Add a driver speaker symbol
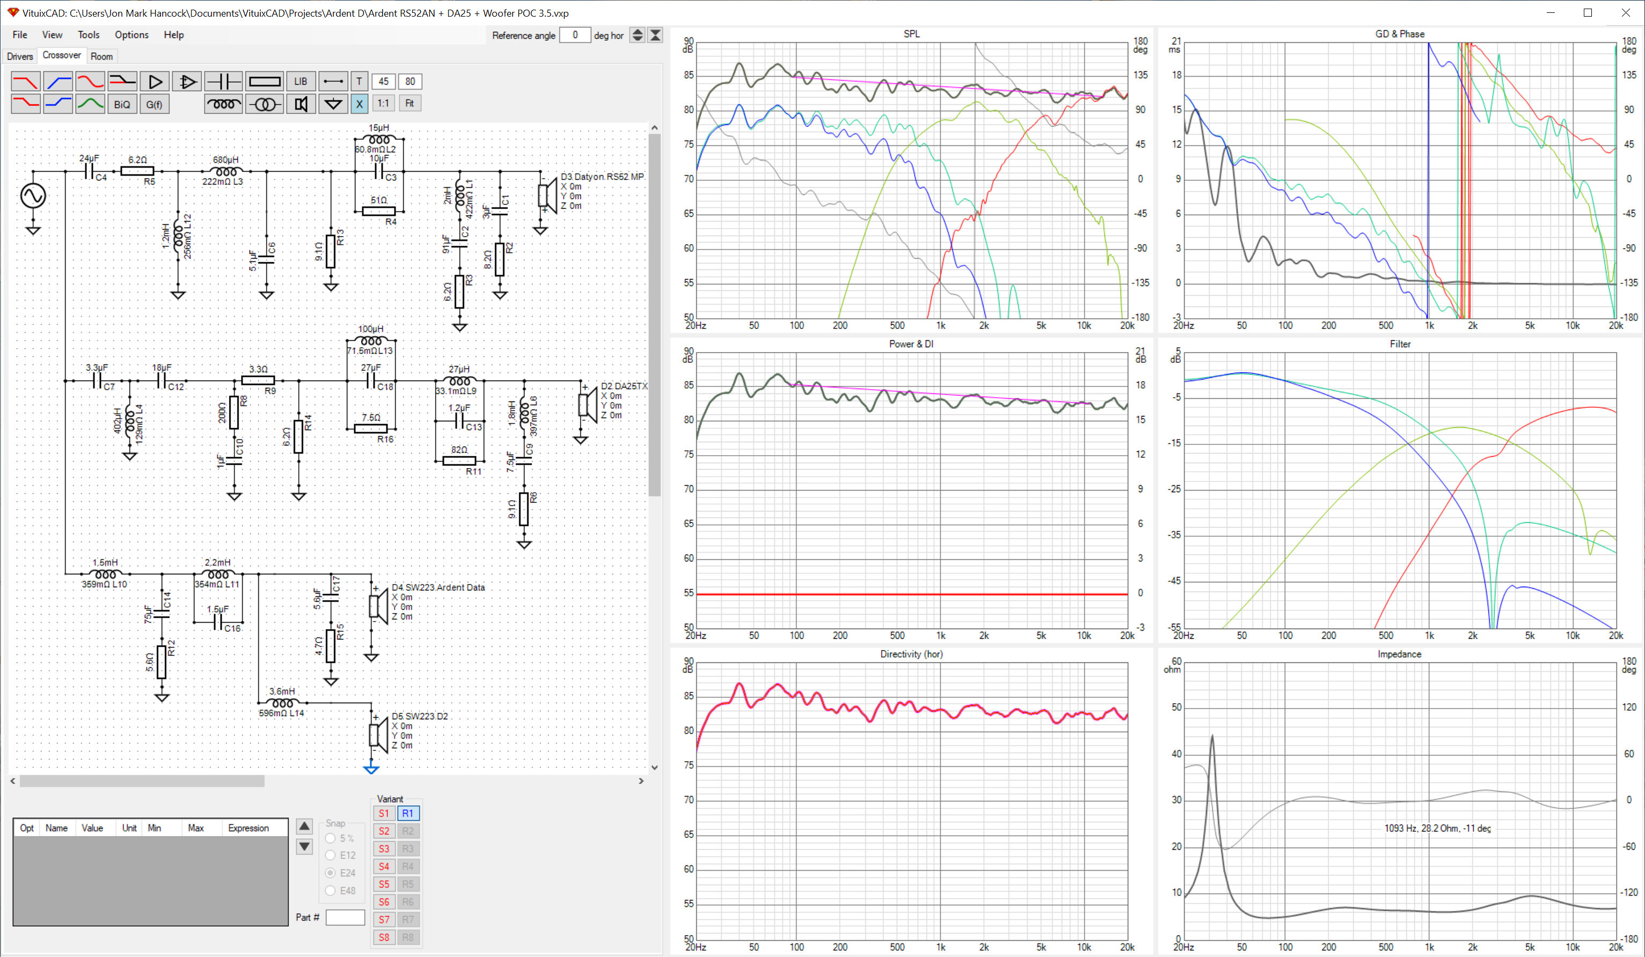Screen dimensions: 1645x957 [301, 104]
